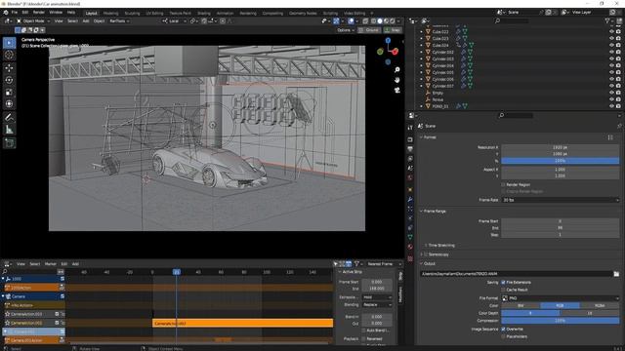Open the Render properties tab icon
Image resolution: width=625 pixels, height=351 pixels.
pyautogui.click(x=410, y=139)
